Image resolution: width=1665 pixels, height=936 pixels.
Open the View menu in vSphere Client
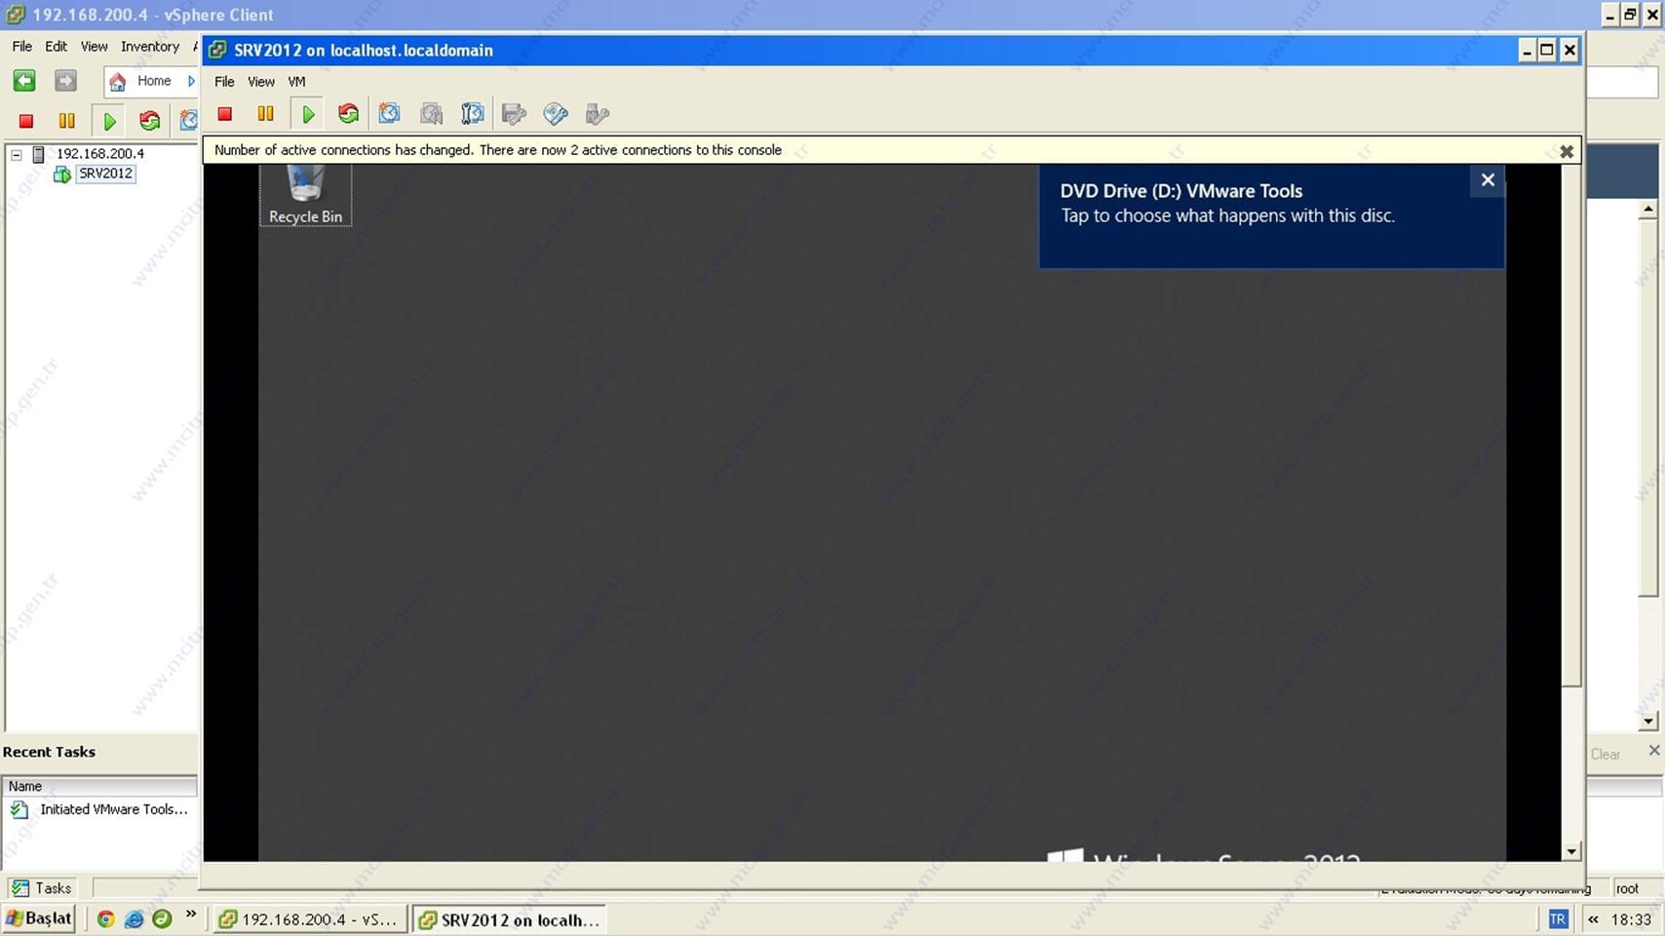pos(94,47)
